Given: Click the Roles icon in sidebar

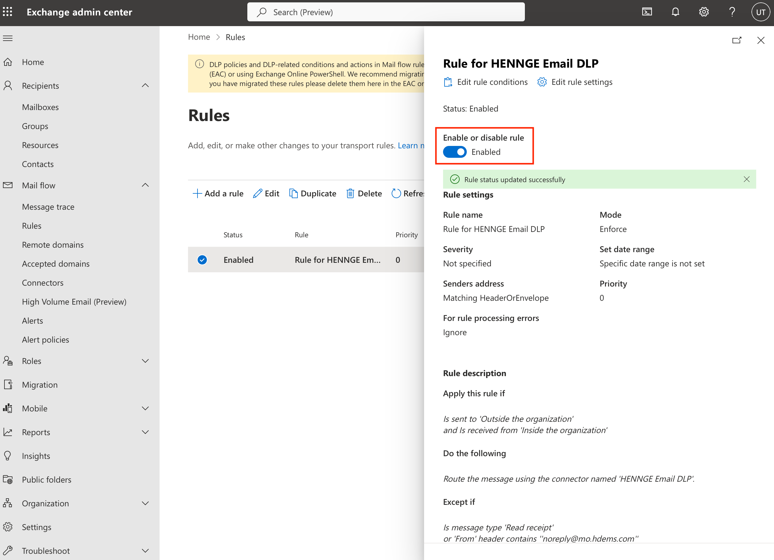Looking at the screenshot, I should 7,361.
